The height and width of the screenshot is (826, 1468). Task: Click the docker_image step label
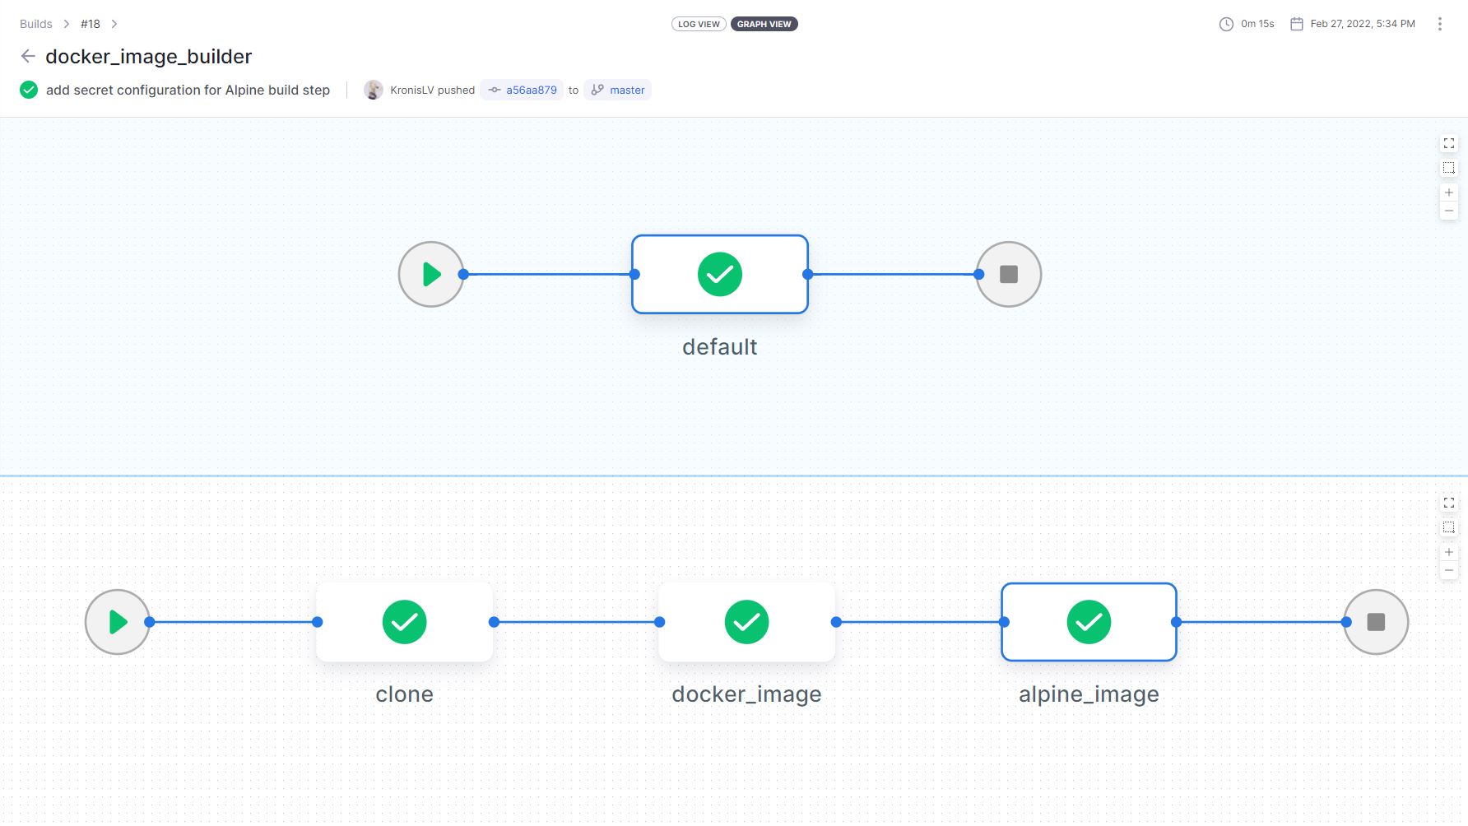[x=747, y=694]
